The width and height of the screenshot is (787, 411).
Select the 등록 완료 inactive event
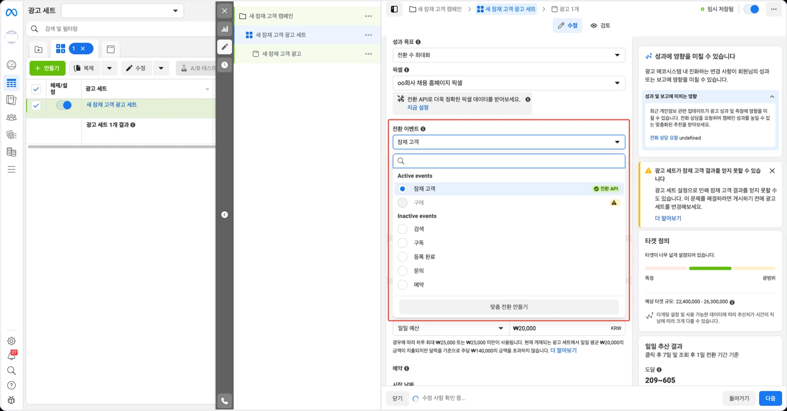point(403,257)
